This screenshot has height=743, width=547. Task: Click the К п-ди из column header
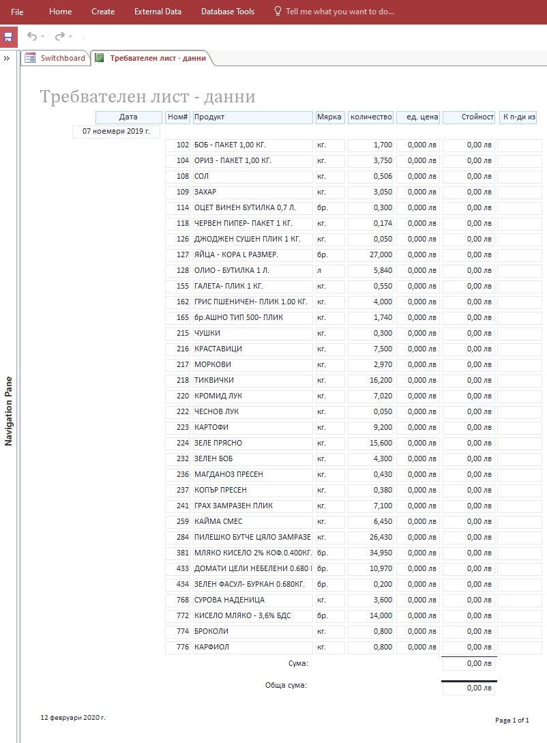tap(518, 117)
